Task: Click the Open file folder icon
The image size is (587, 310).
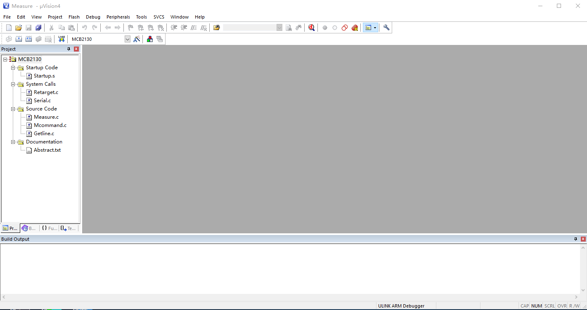Action: click(x=18, y=28)
